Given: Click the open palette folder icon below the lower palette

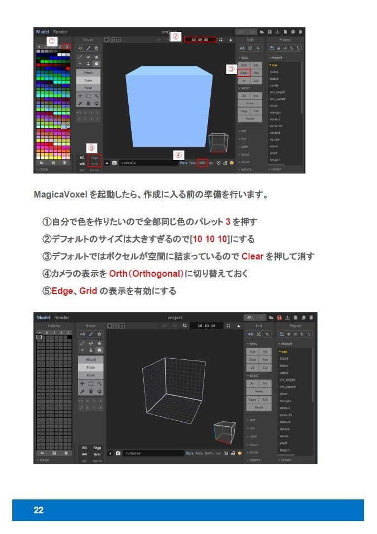Looking at the screenshot, I should click(x=42, y=453).
